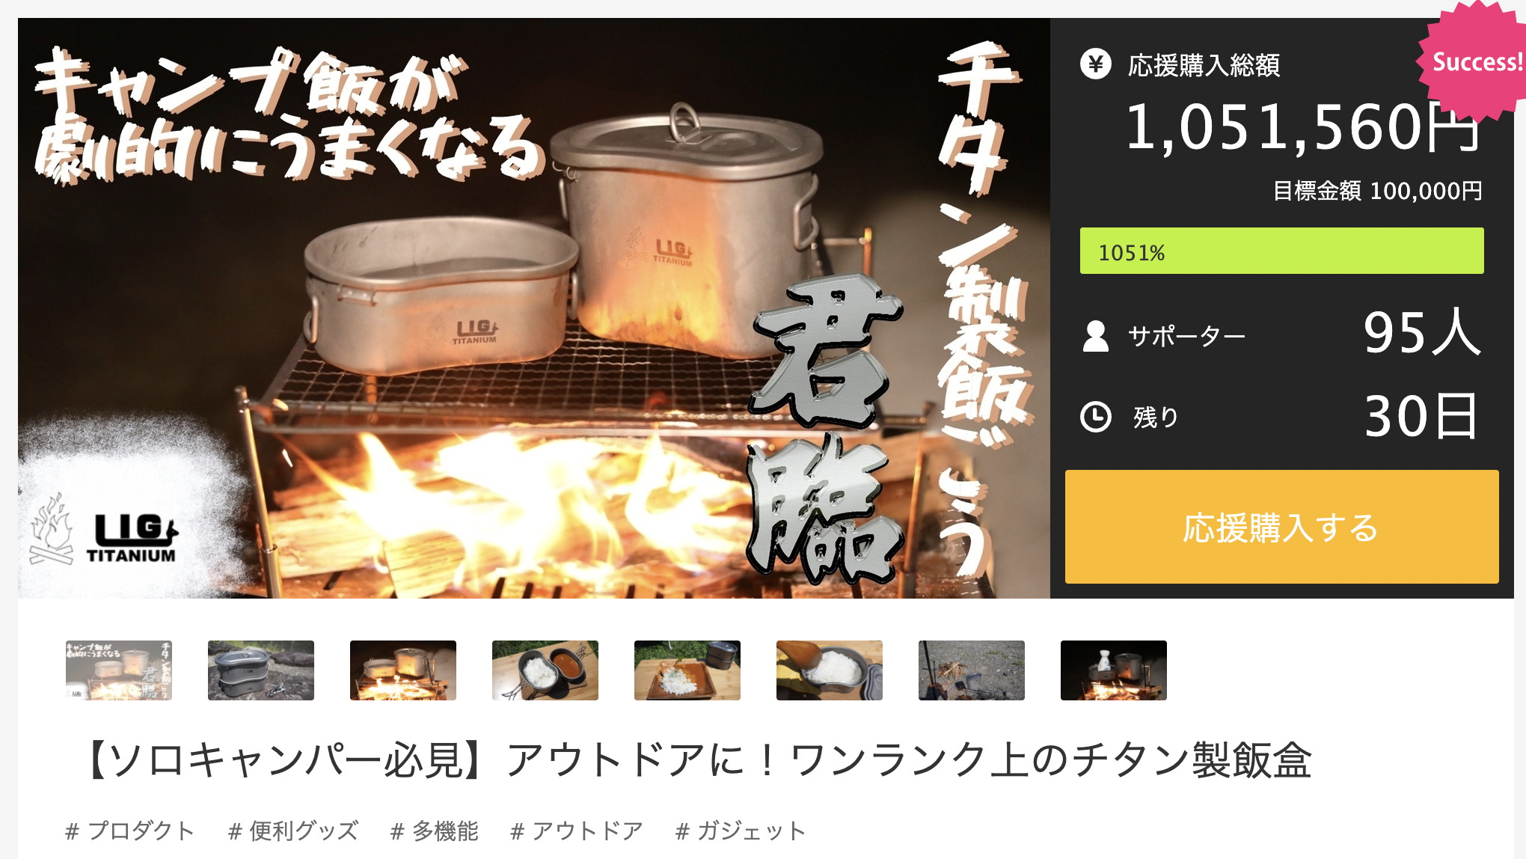
Task: Select the sixth thumbnail with rice scoop
Action: tap(830, 670)
